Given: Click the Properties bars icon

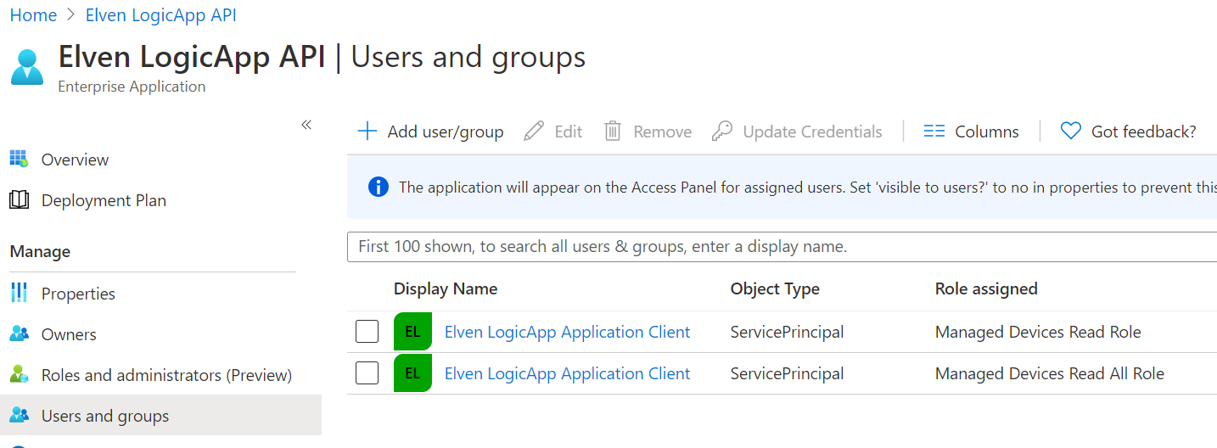Looking at the screenshot, I should coord(19,294).
